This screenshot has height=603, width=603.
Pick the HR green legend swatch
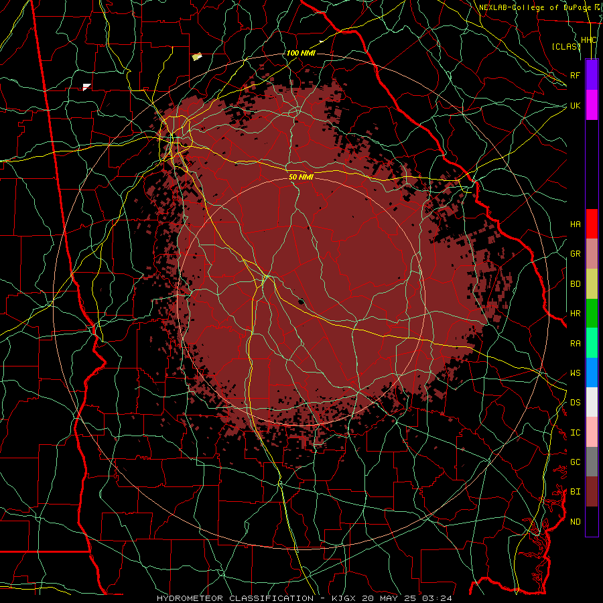[592, 314]
